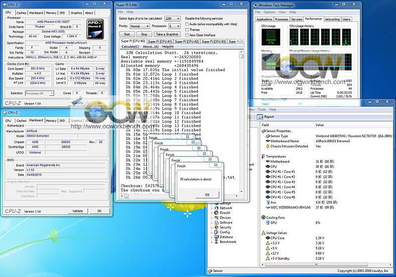Open the Super PI [CPU #1] tab

click(x=160, y=41)
